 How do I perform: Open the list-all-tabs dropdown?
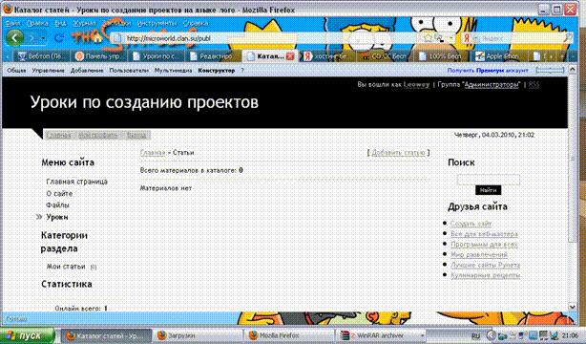[x=573, y=56]
